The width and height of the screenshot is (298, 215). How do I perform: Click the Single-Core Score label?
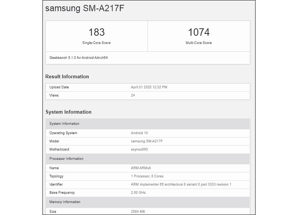pos(96,43)
